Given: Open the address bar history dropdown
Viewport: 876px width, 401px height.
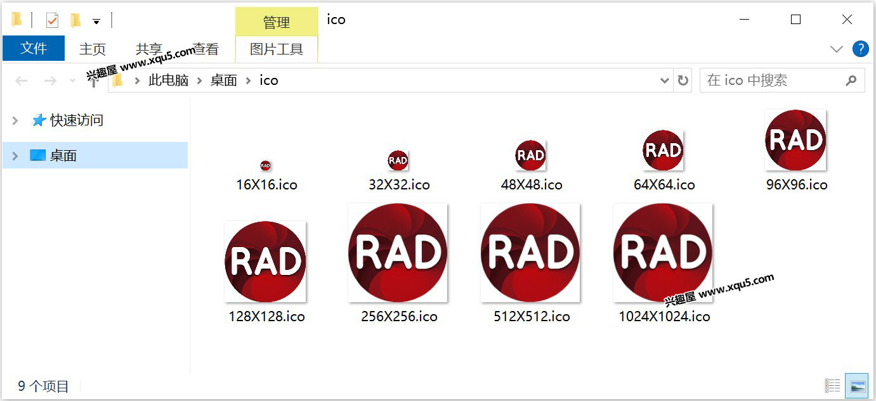Looking at the screenshot, I should point(665,81).
